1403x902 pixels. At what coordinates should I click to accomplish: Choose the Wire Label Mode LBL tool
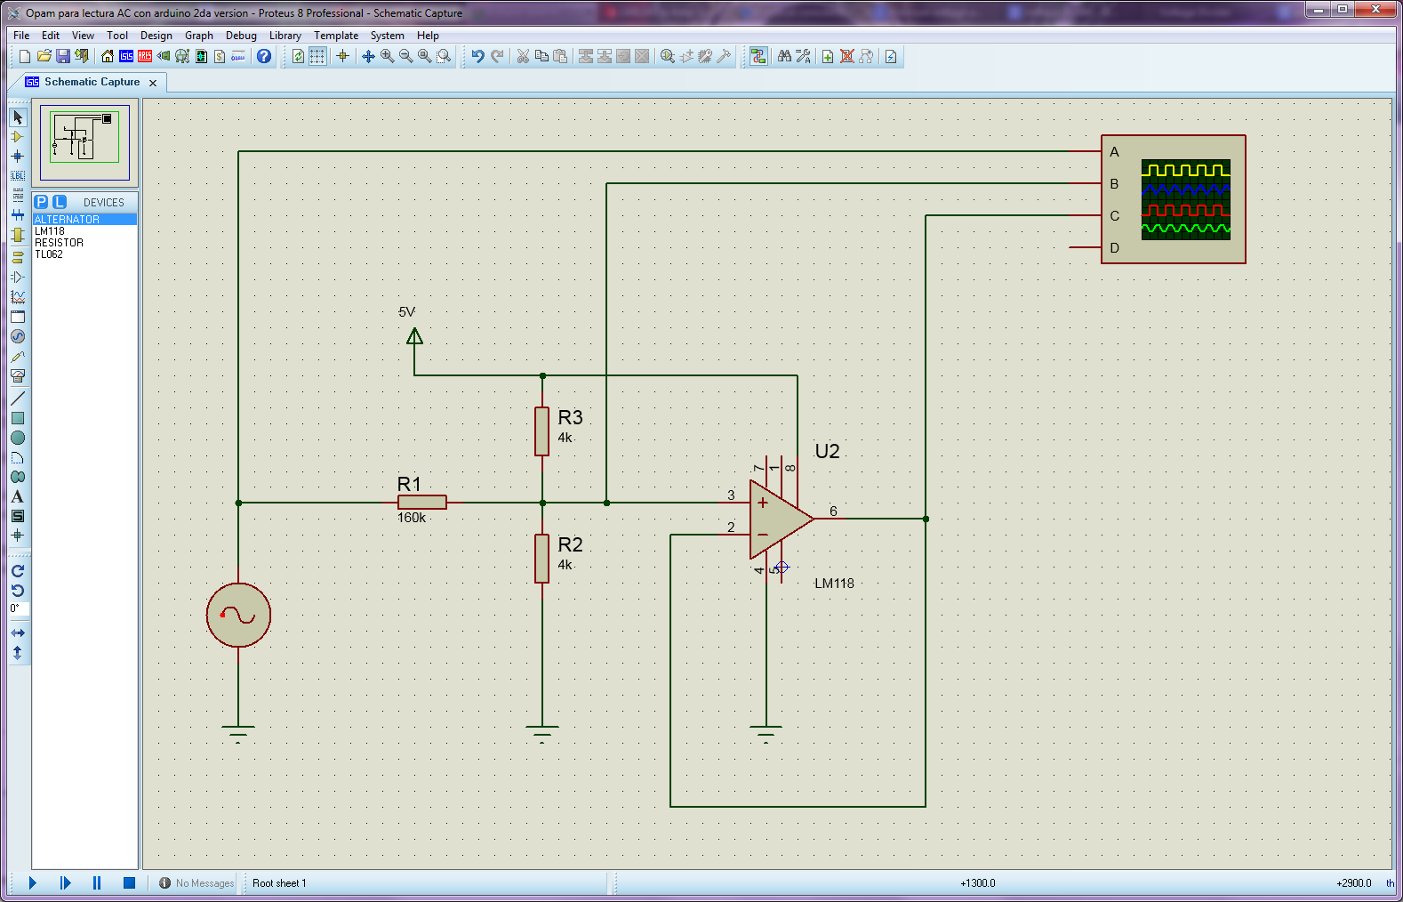coord(18,176)
